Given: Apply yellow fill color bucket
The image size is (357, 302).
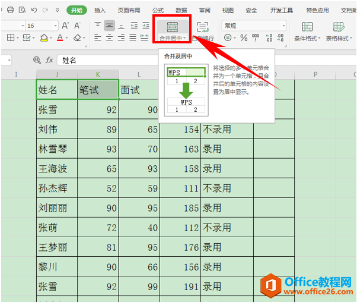Looking at the screenshot, I should (44, 37).
